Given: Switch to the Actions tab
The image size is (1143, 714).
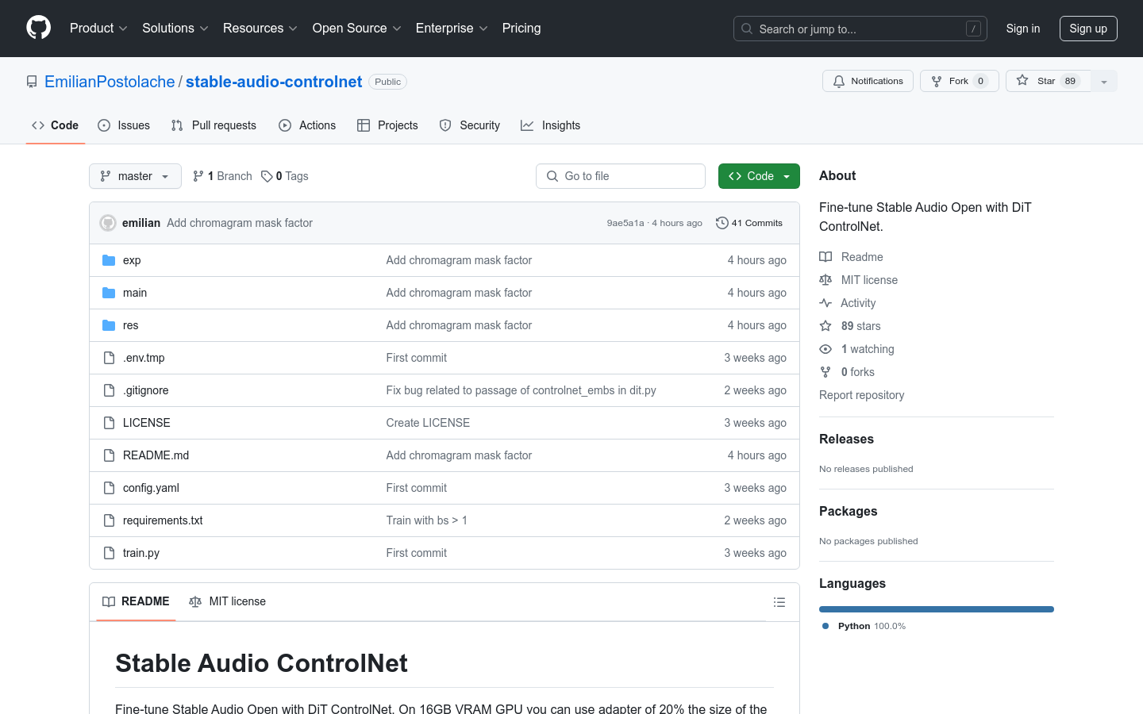Looking at the screenshot, I should tap(307, 125).
